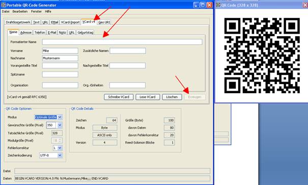
Task: Open the Fenster menu
Action: [36, 11]
